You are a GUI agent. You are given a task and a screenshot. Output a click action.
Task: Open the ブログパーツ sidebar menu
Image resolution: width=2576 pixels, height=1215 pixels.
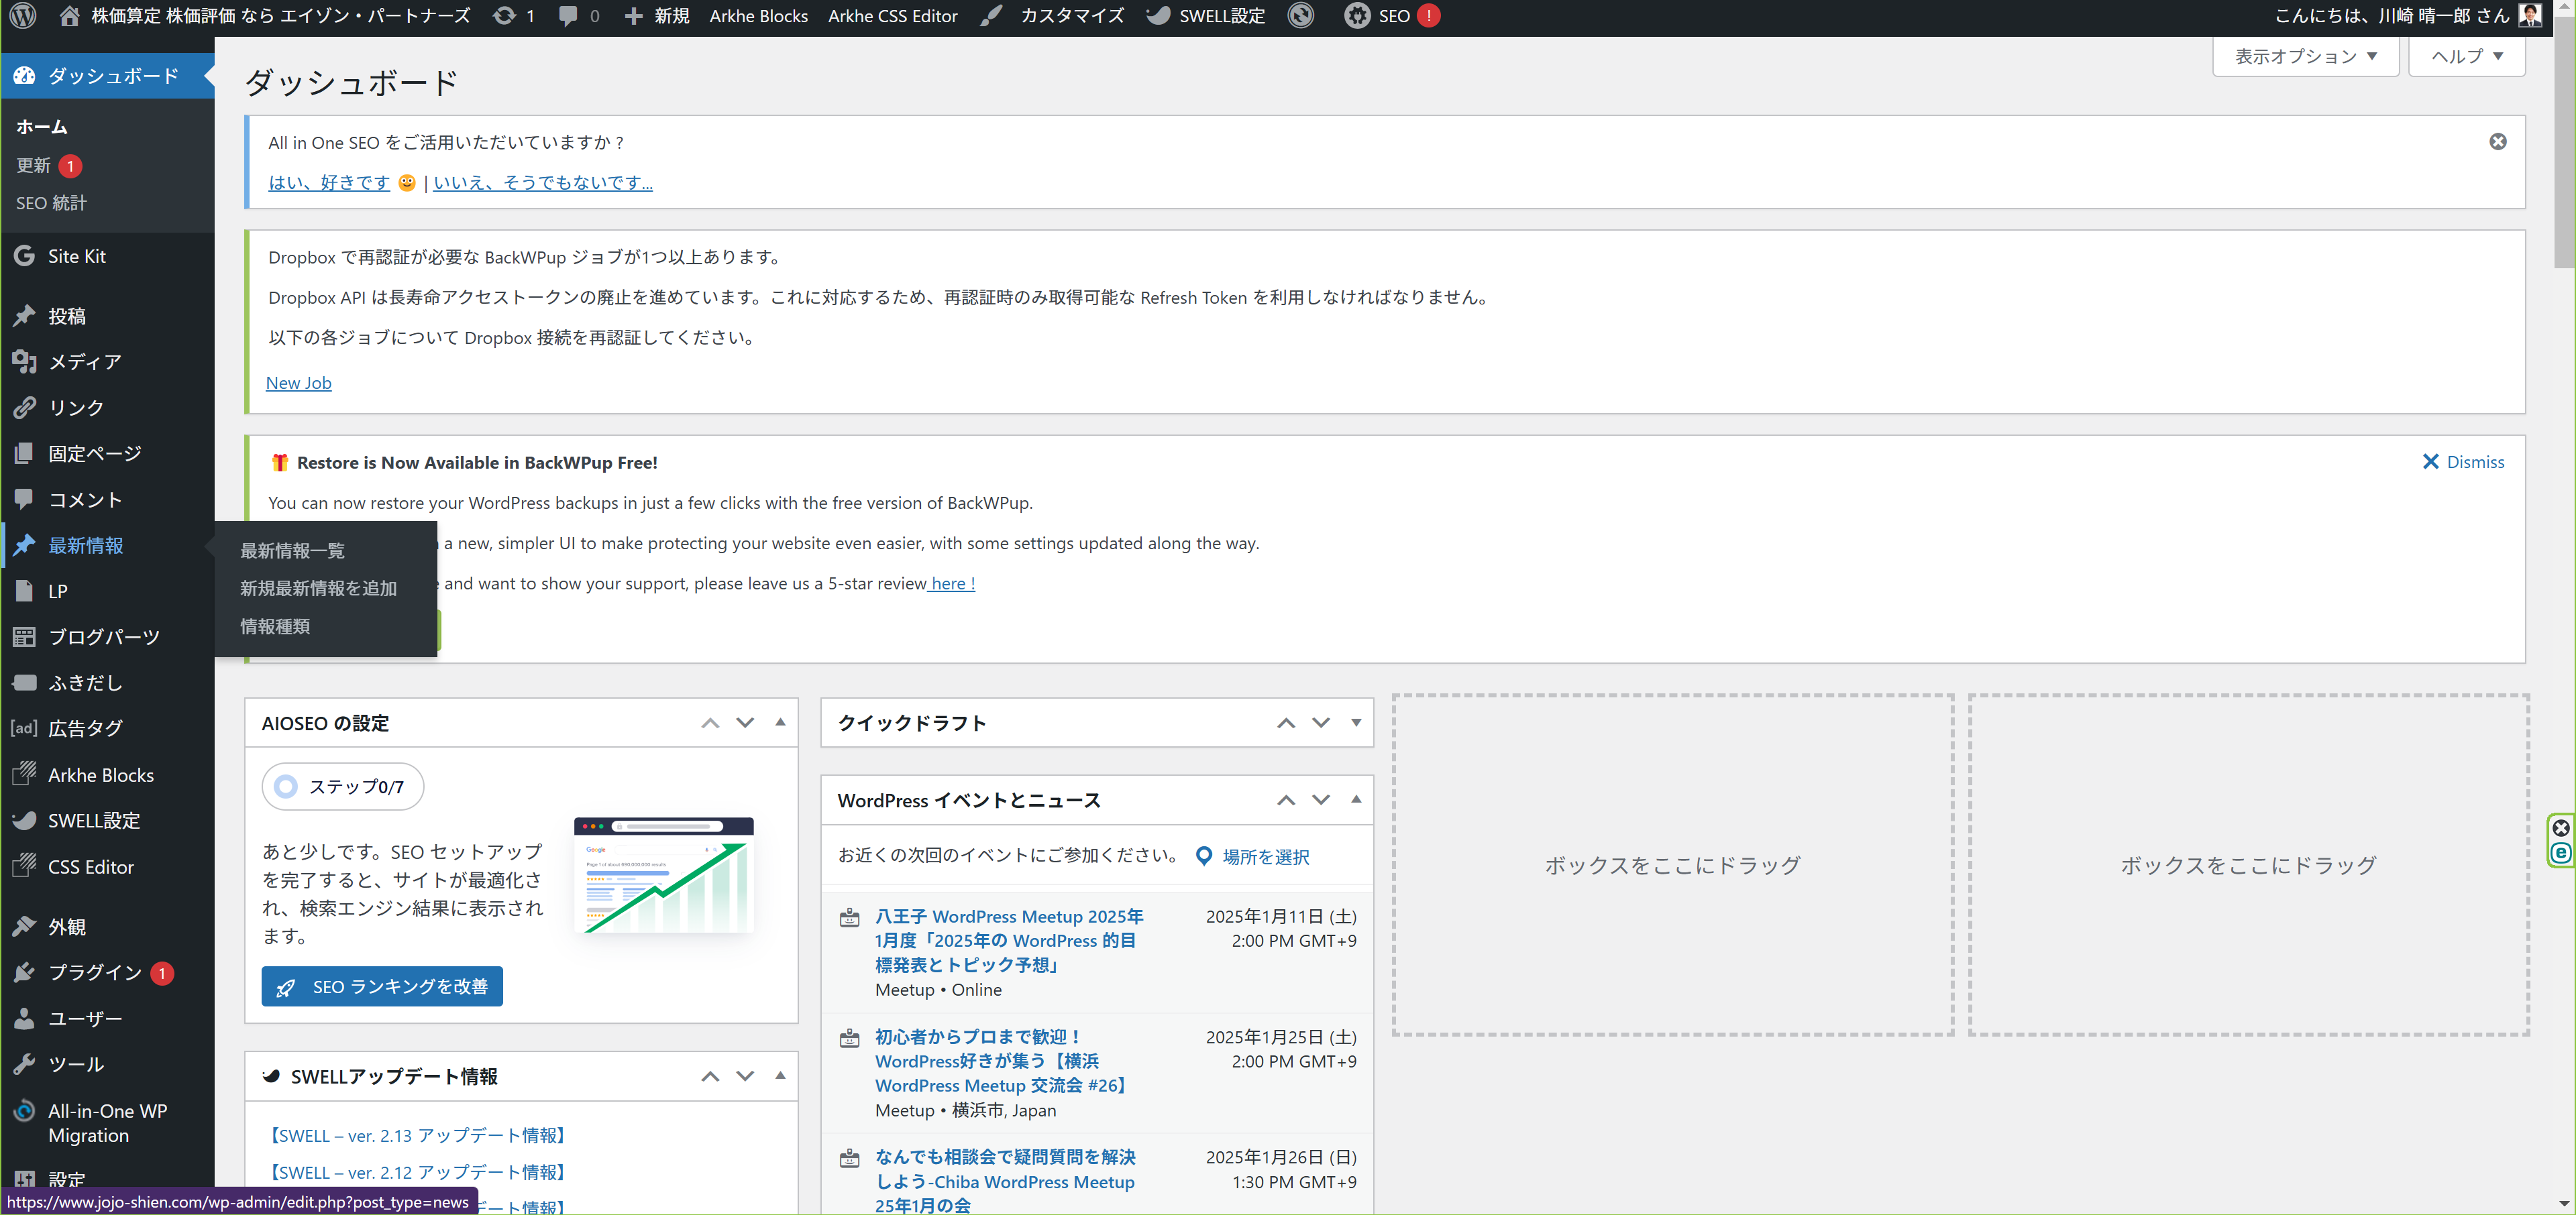tap(108, 638)
